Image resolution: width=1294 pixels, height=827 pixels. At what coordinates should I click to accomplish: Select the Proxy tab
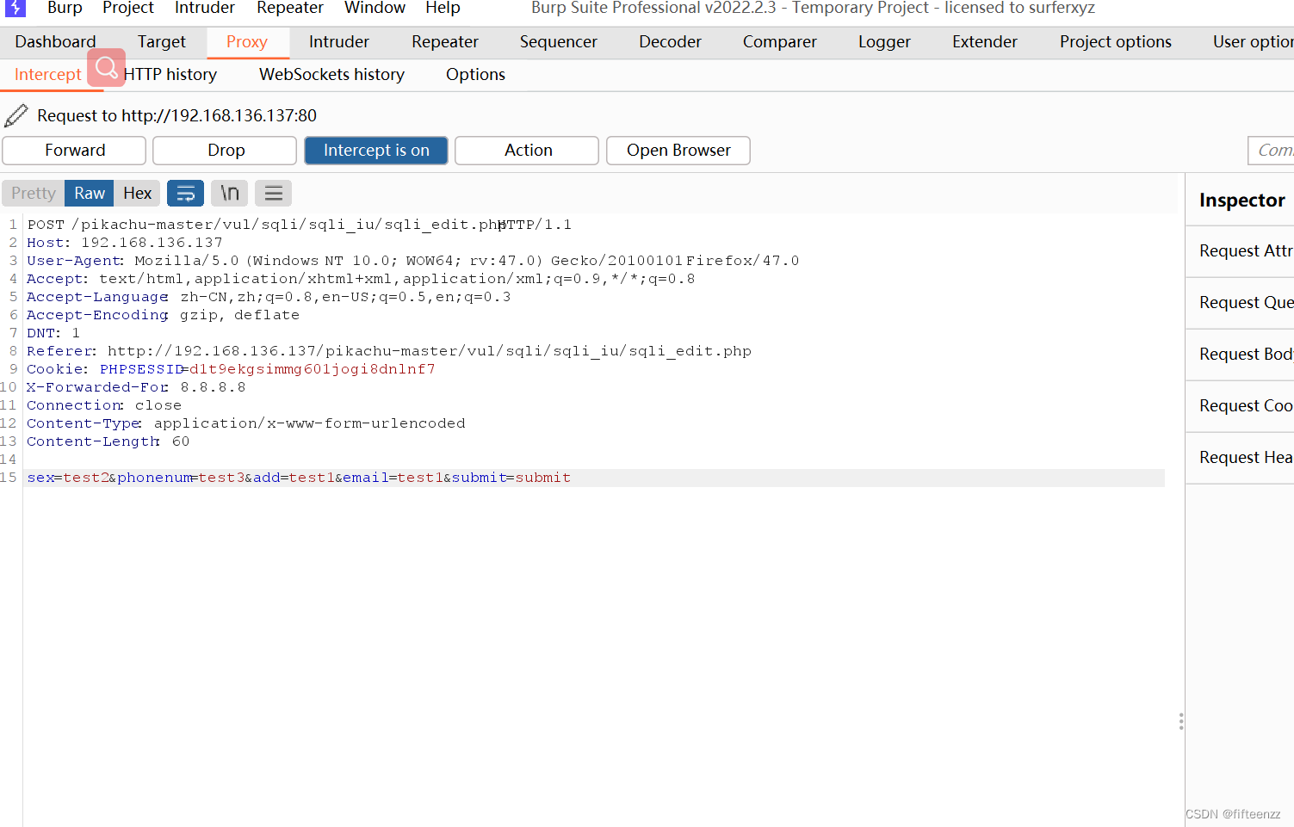pyautogui.click(x=247, y=42)
